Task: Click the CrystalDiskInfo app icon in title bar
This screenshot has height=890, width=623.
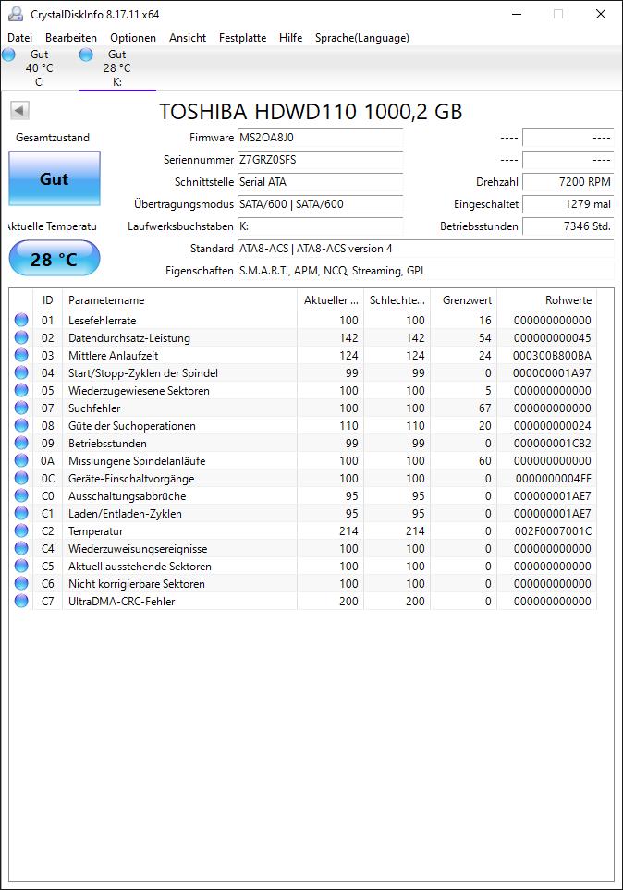Action: 16,14
